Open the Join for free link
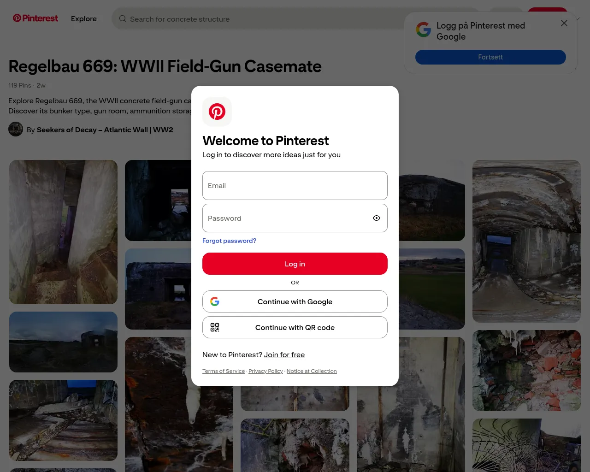The image size is (590, 472). [x=284, y=355]
